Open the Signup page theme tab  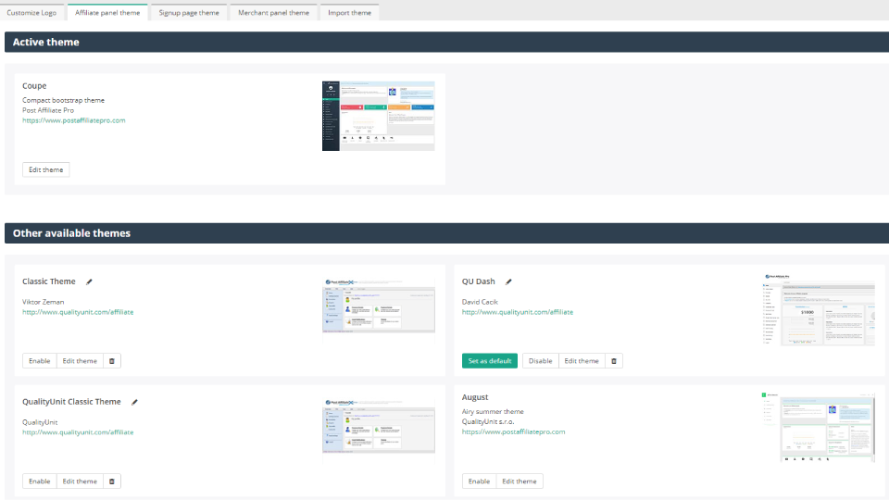click(x=189, y=13)
